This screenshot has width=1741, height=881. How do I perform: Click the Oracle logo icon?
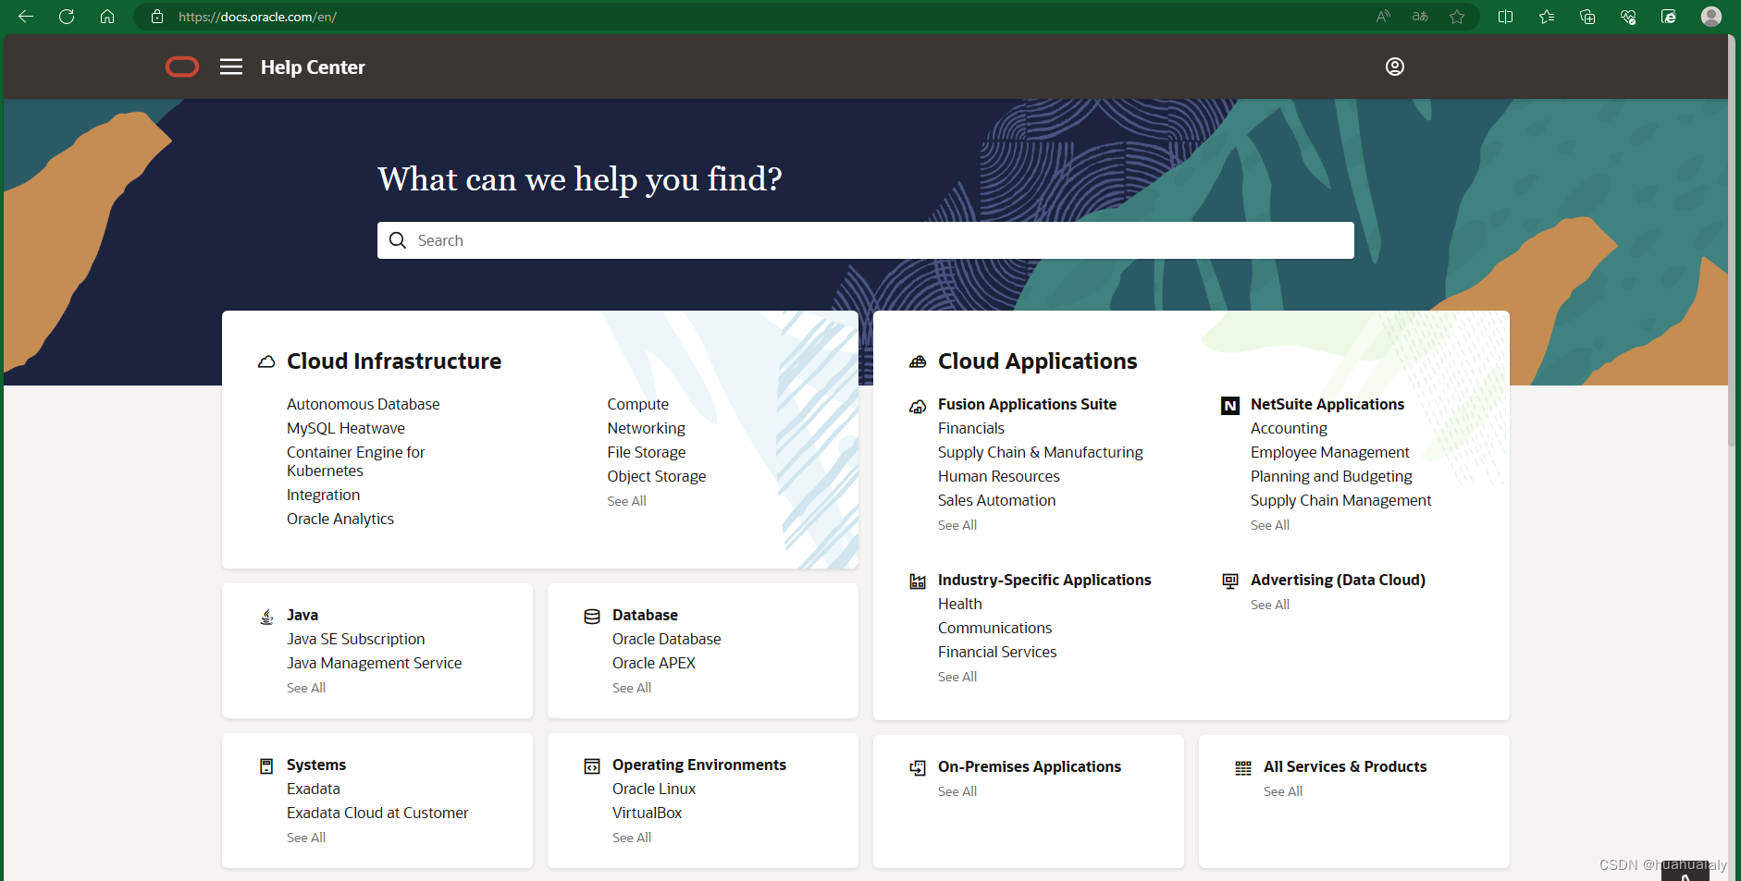click(x=182, y=67)
